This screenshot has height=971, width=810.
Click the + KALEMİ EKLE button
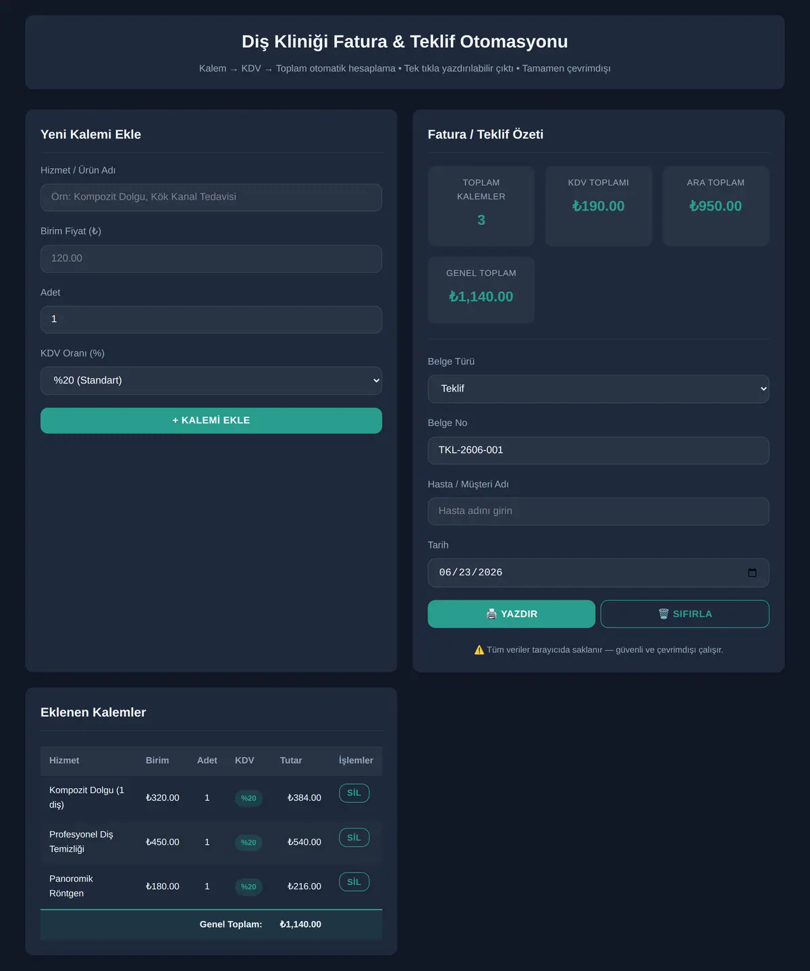pos(211,421)
